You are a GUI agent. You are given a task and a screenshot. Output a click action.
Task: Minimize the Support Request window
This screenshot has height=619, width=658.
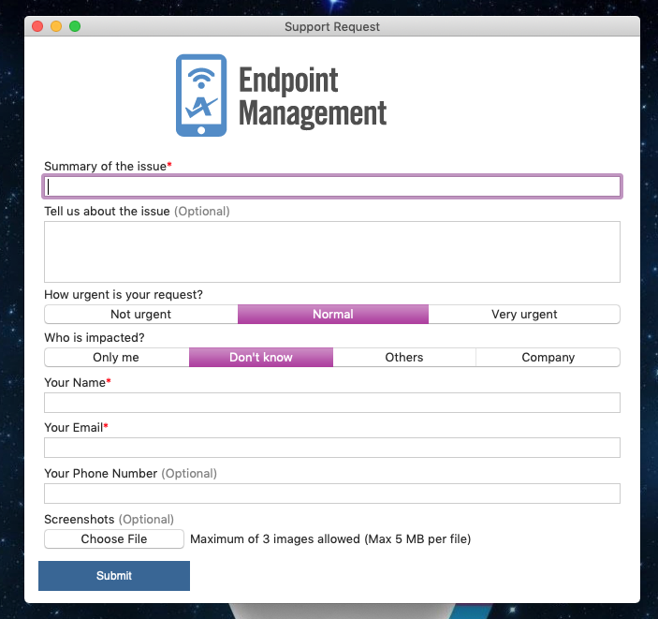click(x=56, y=26)
